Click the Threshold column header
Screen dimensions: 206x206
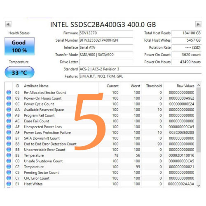pyautogui.click(x=152, y=86)
